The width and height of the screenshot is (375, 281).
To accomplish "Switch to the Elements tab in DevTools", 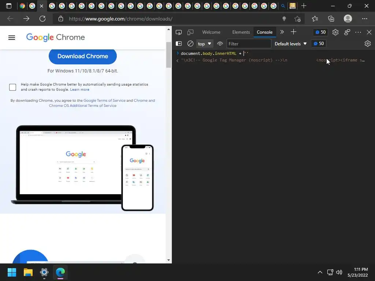I will coord(241,32).
